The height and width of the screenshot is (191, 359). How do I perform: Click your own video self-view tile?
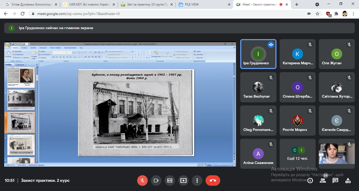click(337, 154)
